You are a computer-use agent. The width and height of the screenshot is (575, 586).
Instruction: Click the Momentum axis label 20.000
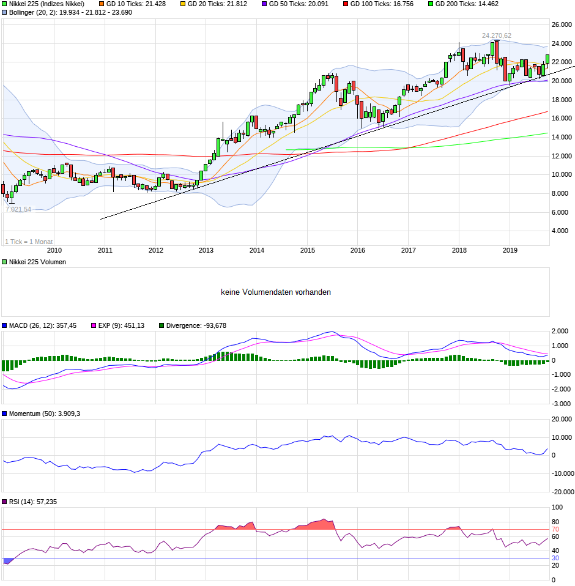tap(562, 420)
